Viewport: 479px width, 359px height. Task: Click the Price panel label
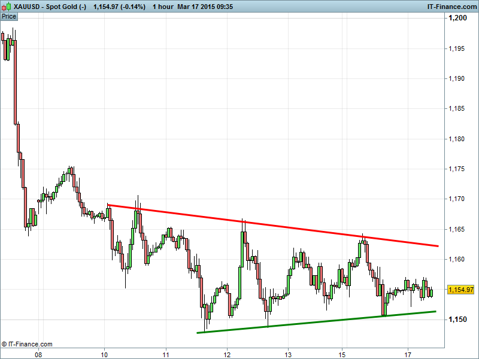tap(9, 16)
